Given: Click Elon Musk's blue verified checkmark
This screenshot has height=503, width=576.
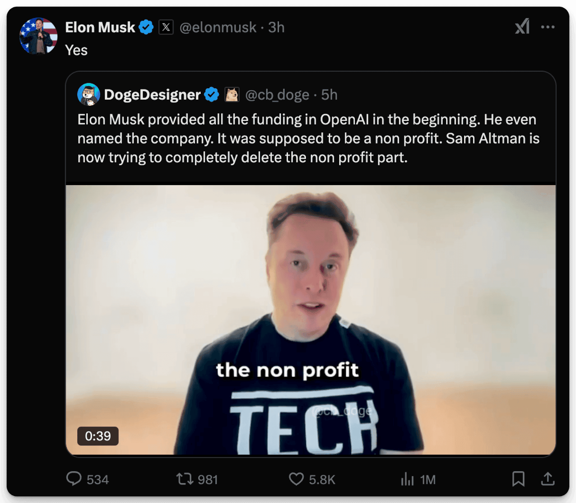Looking at the screenshot, I should pos(147,27).
